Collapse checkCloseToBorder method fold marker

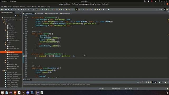click(27, 54)
